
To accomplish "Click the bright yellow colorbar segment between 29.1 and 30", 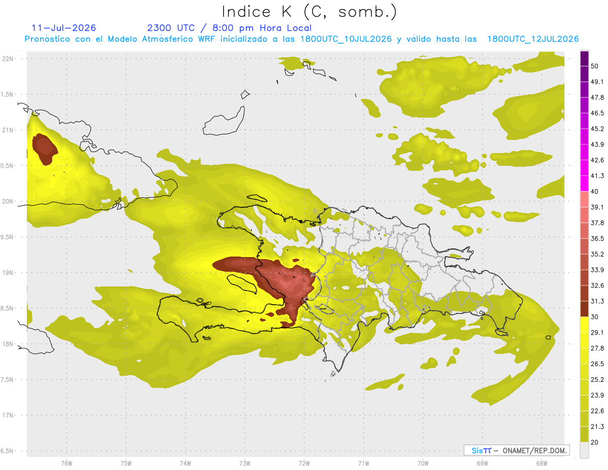I will 585,324.
